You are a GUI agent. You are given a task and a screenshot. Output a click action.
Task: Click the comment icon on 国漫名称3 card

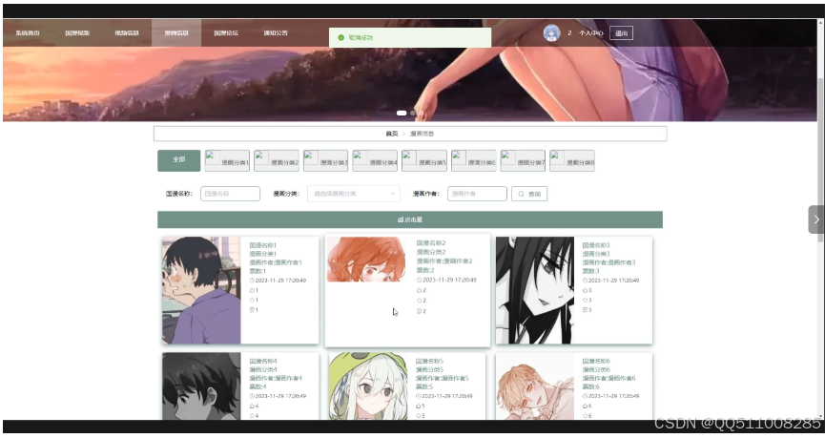(585, 310)
